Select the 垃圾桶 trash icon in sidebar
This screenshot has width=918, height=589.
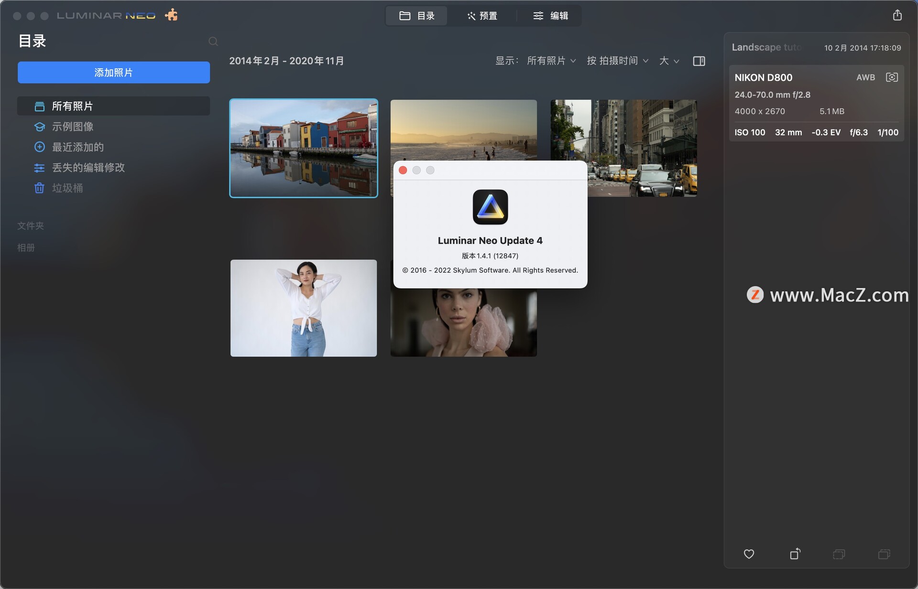(x=40, y=188)
